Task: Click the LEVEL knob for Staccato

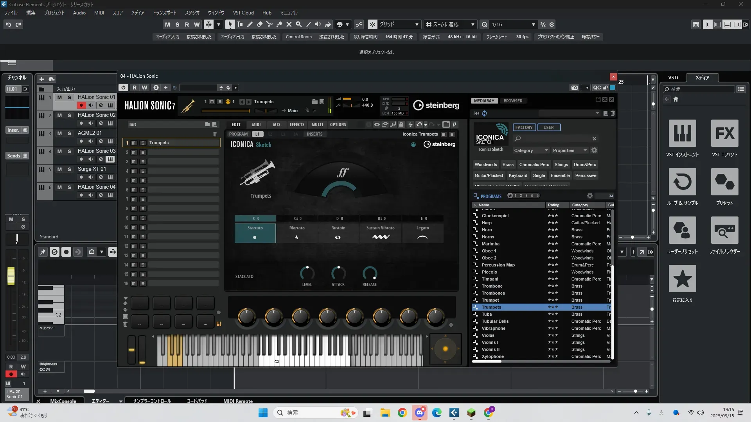Action: point(307,273)
